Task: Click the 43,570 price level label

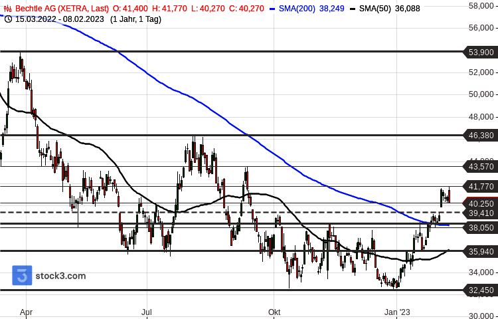Action: click(481, 167)
